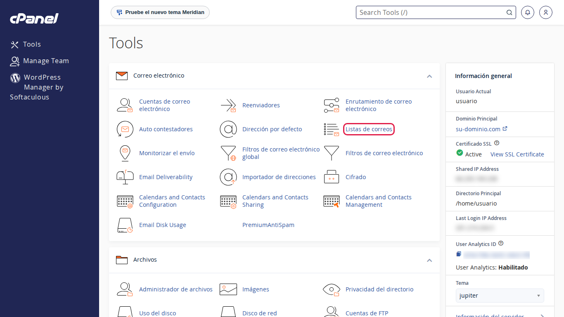
Task: Click the Certificado SSL help icon
Action: point(497,143)
